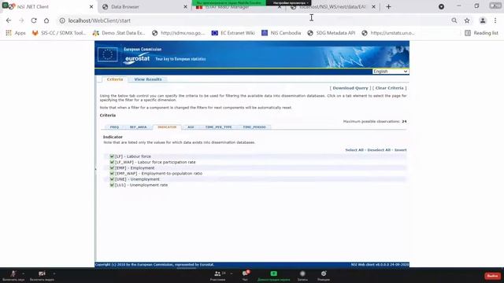The width and height of the screenshot is (504, 283).
Task: Open the Apps bookmarks shortcut
Action: point(16,33)
